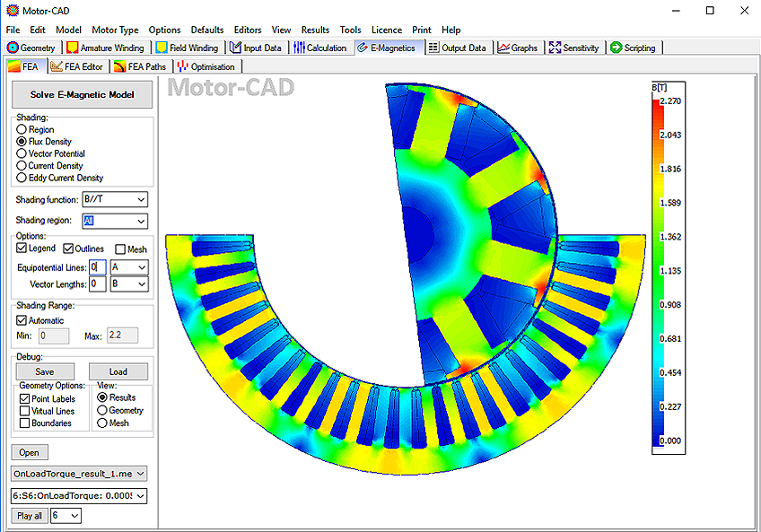Click the Calculation tab icon
Screen dimensions: 761x532
(299, 48)
